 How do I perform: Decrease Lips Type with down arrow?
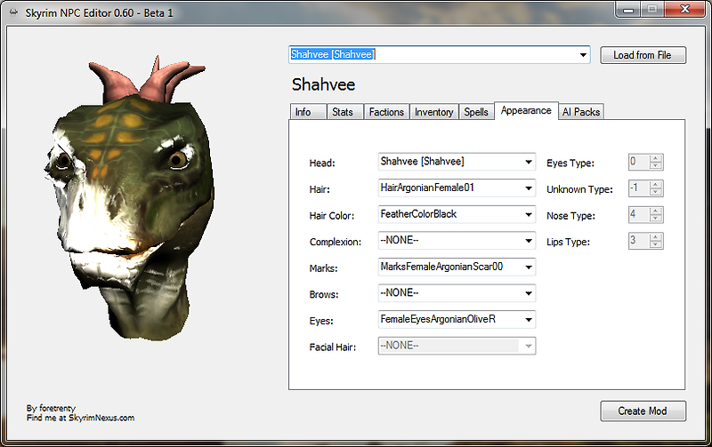pyautogui.click(x=656, y=244)
